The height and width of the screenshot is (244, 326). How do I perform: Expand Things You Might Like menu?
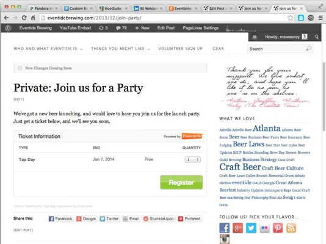120,49
